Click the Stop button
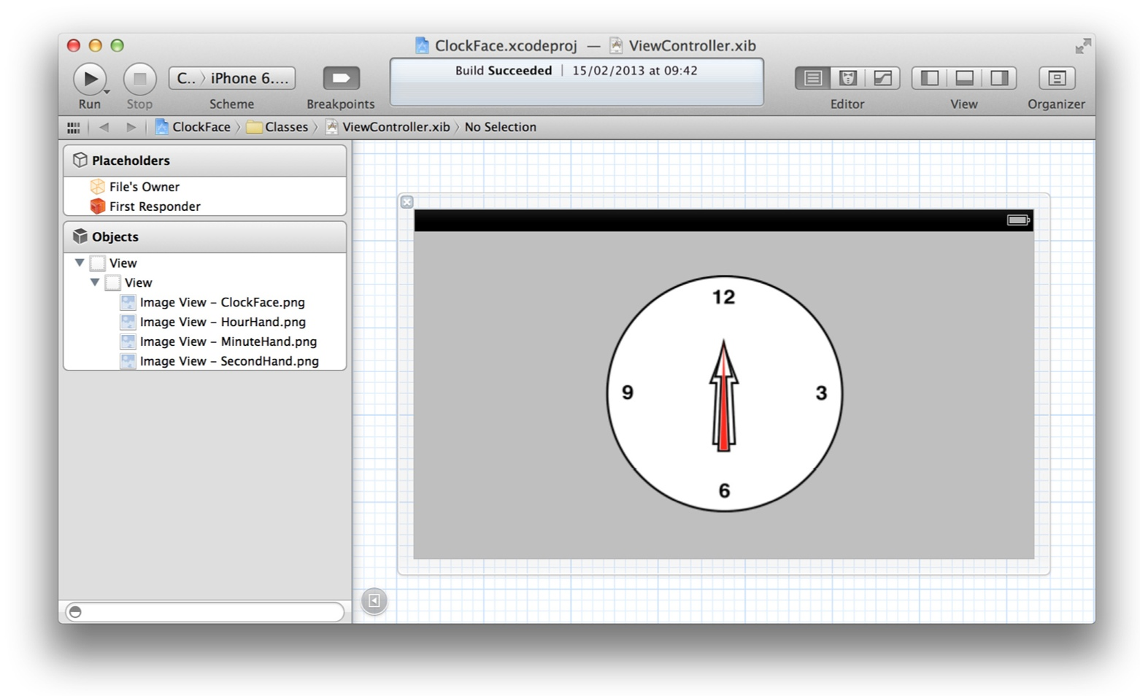The width and height of the screenshot is (1140, 696). tap(139, 78)
